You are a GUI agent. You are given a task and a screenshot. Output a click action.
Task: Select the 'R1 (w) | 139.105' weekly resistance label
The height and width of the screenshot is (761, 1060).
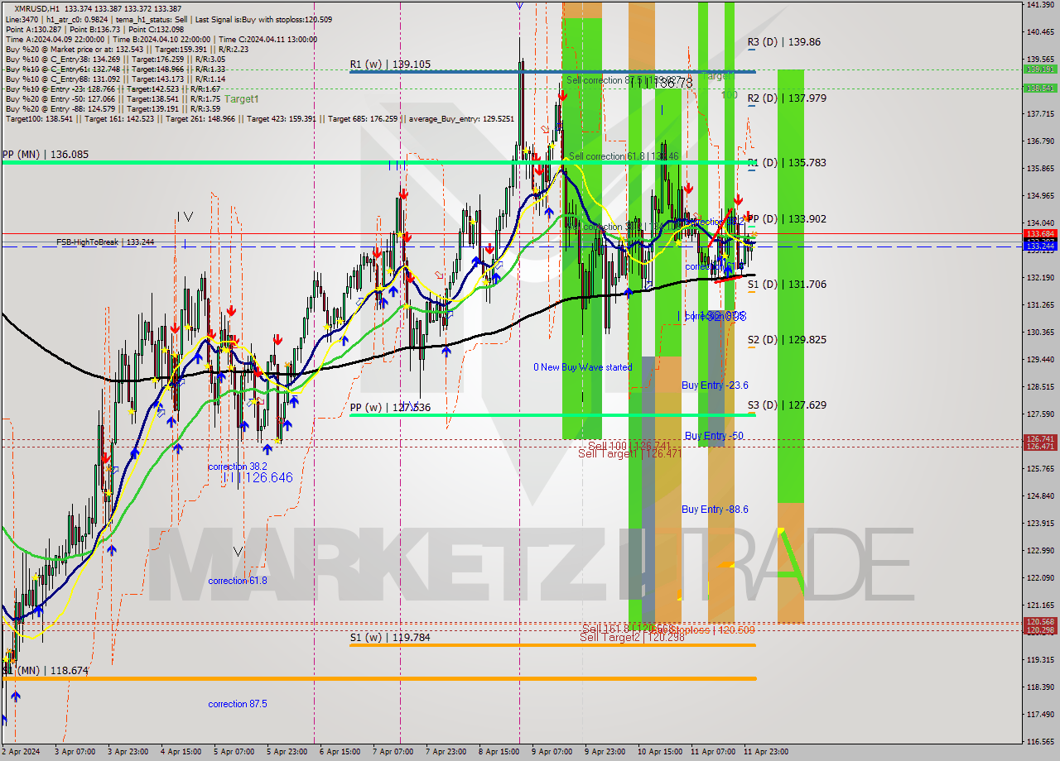tap(390, 64)
